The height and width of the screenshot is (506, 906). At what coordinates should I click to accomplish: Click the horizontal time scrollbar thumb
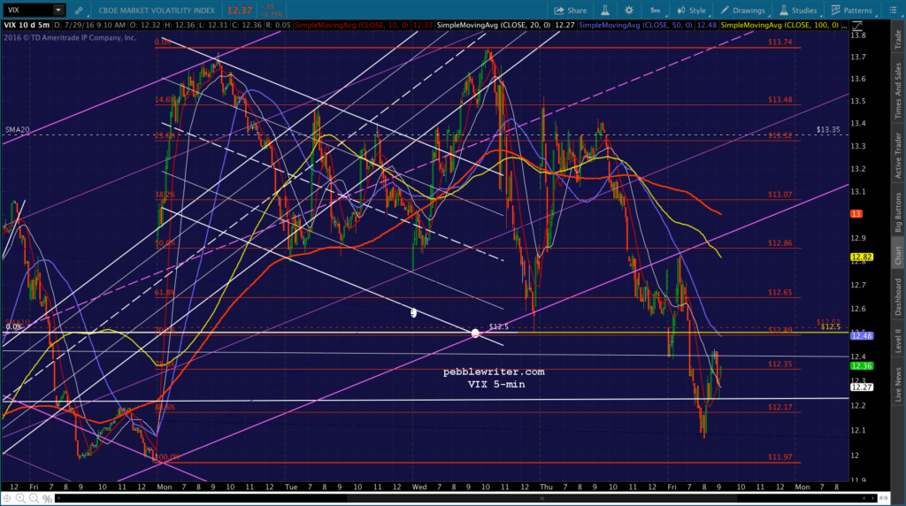pos(542,498)
